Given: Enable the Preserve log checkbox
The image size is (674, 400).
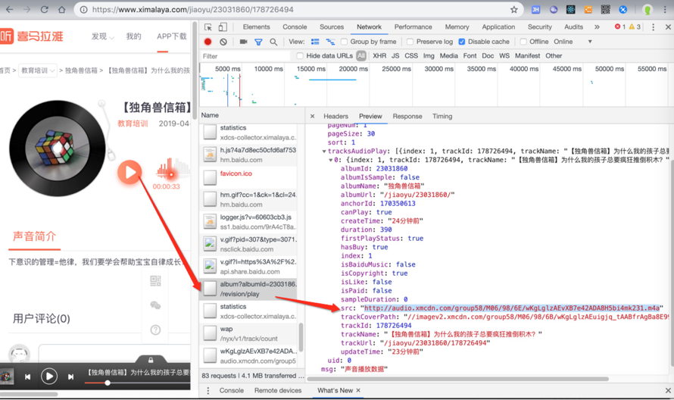Looking at the screenshot, I should click(410, 42).
